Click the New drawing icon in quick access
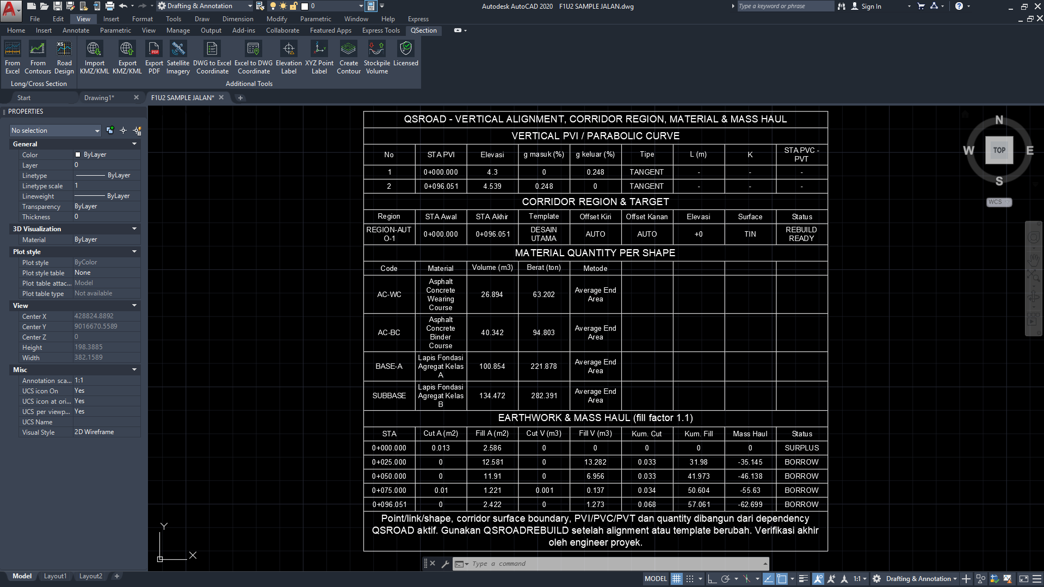Image resolution: width=1044 pixels, height=587 pixels. [32, 6]
